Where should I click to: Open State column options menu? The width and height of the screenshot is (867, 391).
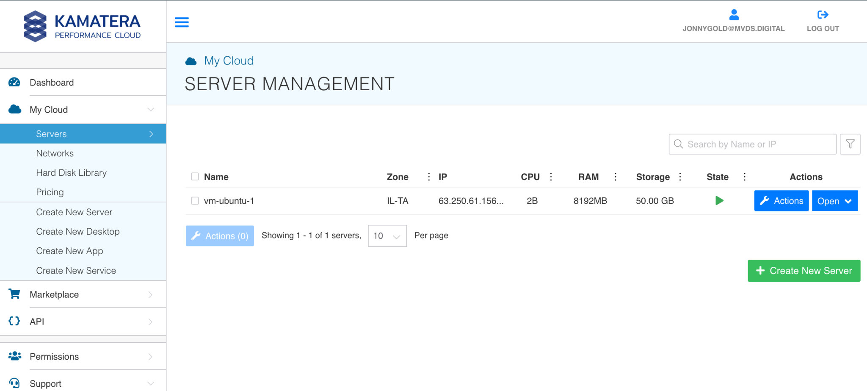pos(745,177)
